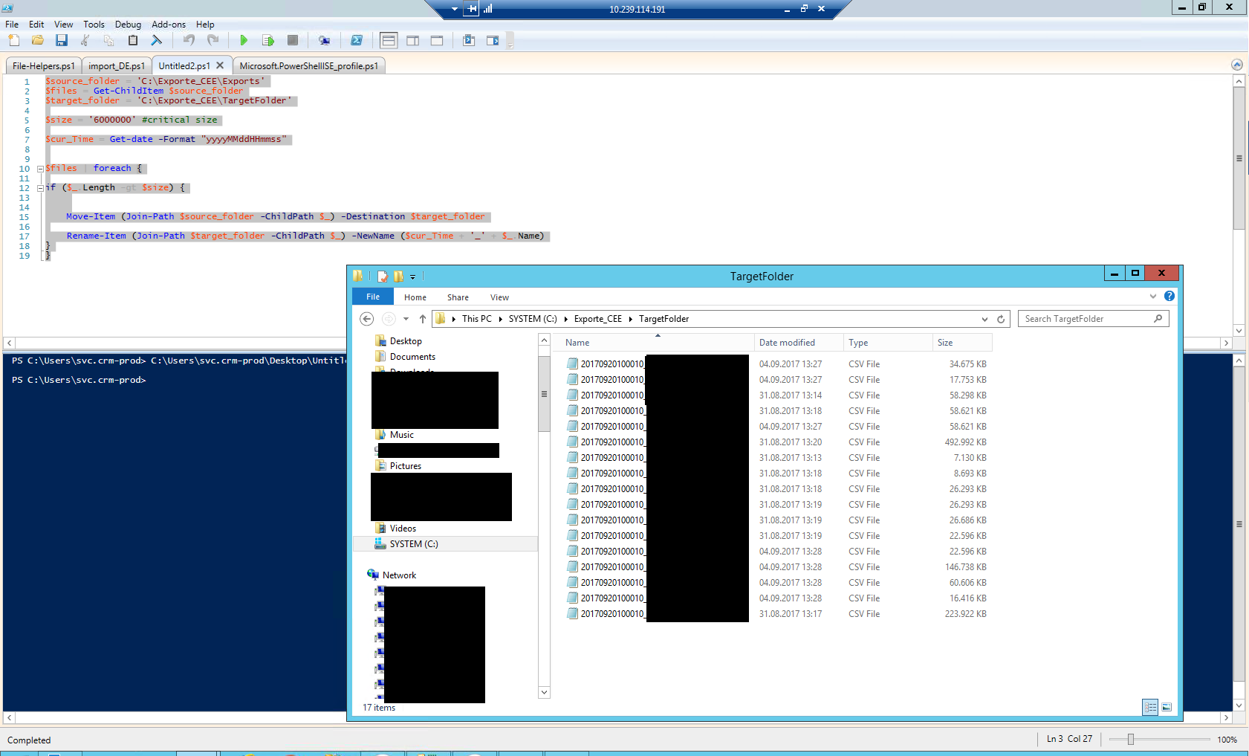Collapse the if block on line 12
This screenshot has height=756, width=1249.
click(40, 188)
